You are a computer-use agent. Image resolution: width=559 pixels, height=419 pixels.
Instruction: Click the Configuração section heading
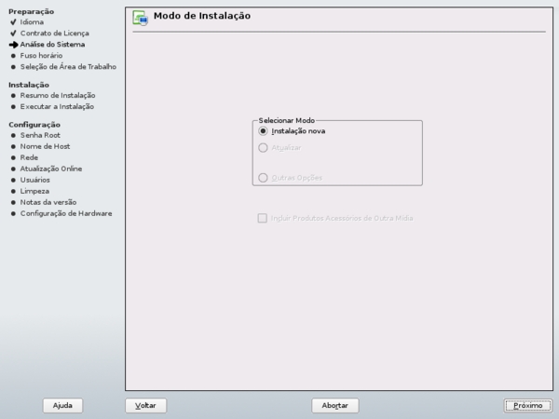(34, 125)
